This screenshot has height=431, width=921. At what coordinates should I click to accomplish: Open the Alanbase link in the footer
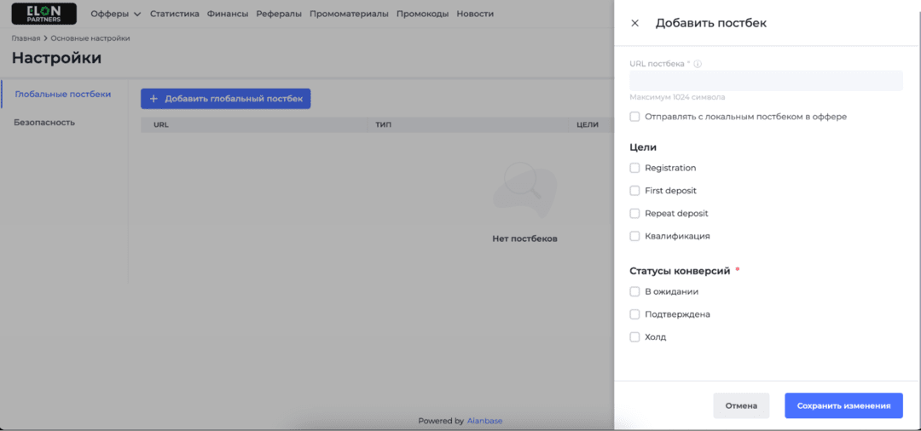point(484,421)
